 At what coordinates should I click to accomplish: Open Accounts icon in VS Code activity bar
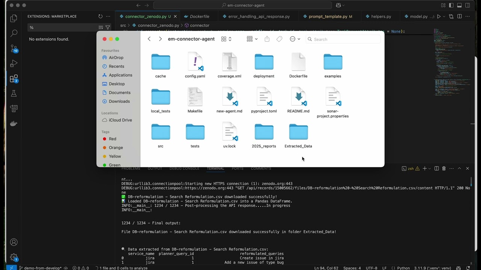(x=14, y=242)
